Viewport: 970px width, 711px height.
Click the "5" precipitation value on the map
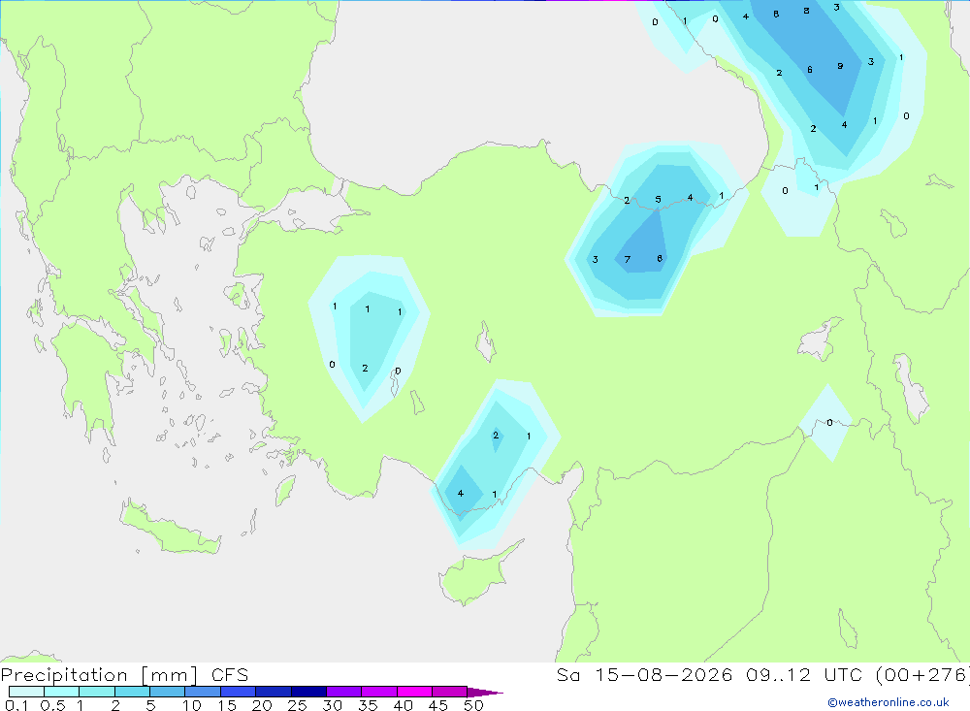coord(659,200)
